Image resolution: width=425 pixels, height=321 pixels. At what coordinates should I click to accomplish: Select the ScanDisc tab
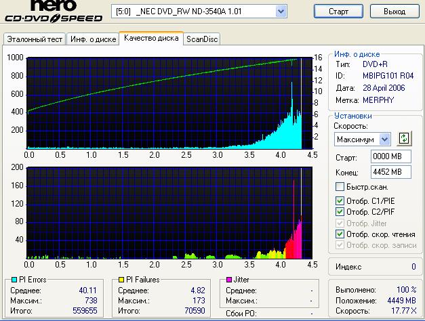(202, 39)
